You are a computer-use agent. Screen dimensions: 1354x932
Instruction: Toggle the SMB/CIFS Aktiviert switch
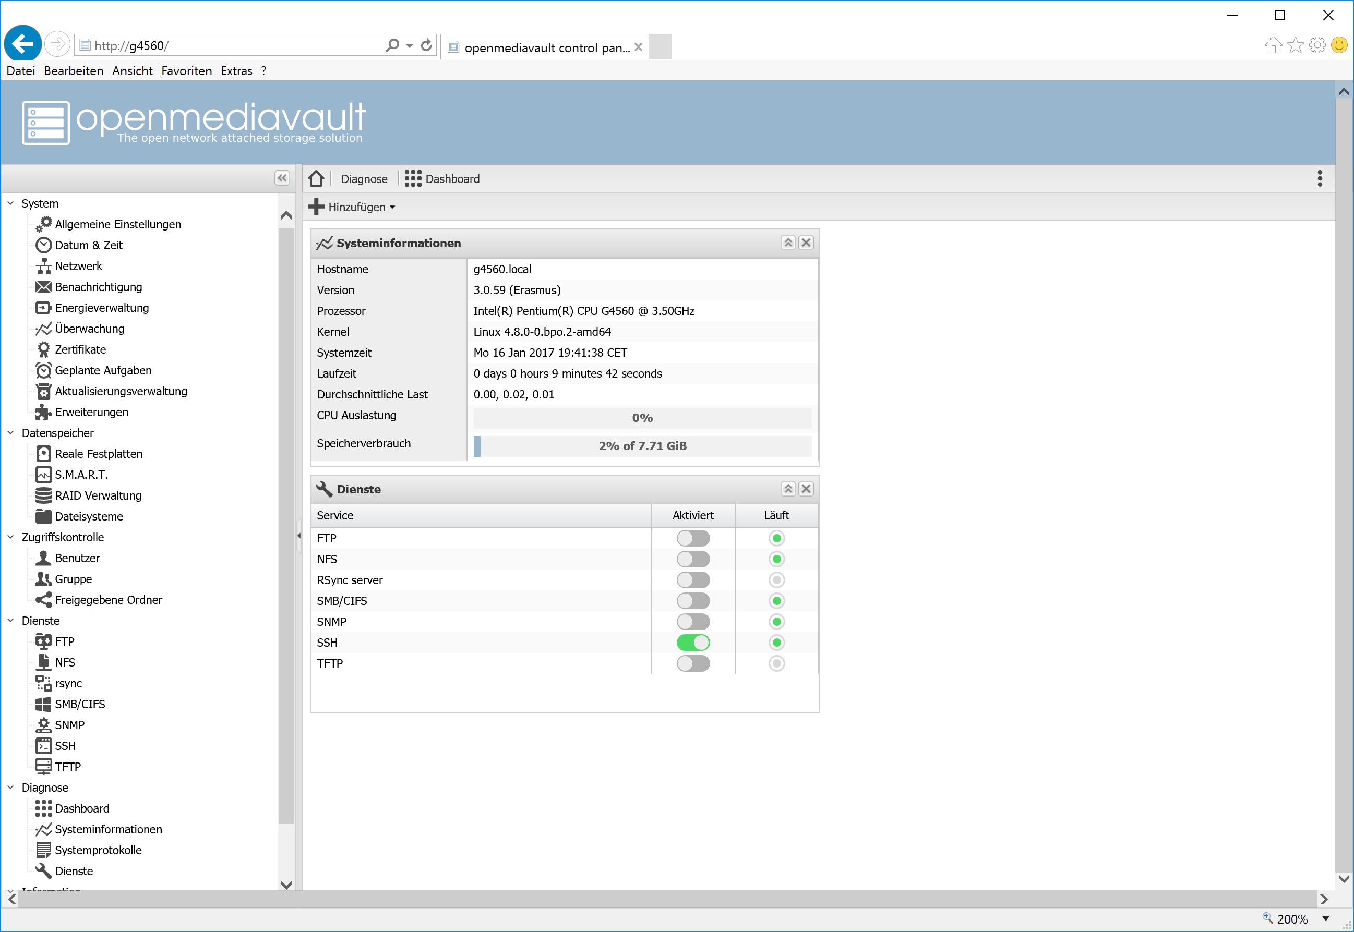693,601
